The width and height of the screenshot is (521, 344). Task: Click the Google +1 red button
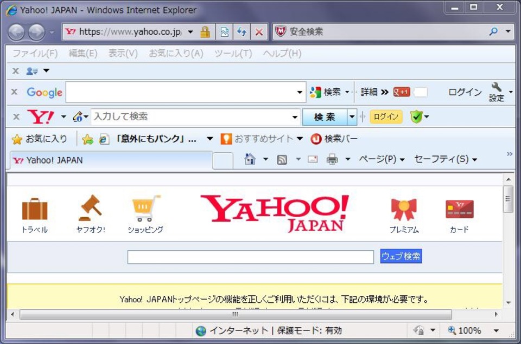tap(402, 92)
